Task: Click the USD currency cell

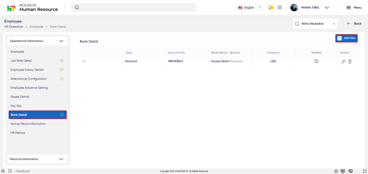Action: click(273, 61)
